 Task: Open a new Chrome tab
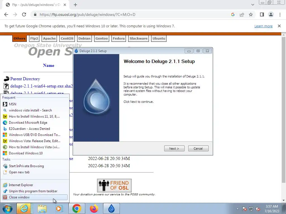coord(75,5)
